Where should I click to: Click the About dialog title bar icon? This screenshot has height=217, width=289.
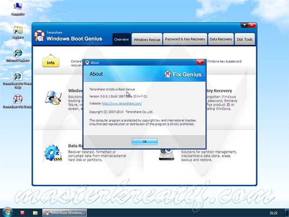(87, 63)
